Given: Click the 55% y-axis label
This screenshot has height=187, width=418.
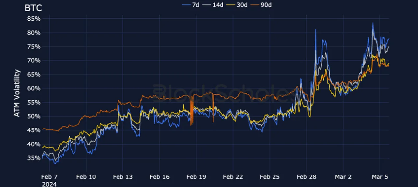Looking at the screenshot, I should (34, 102).
